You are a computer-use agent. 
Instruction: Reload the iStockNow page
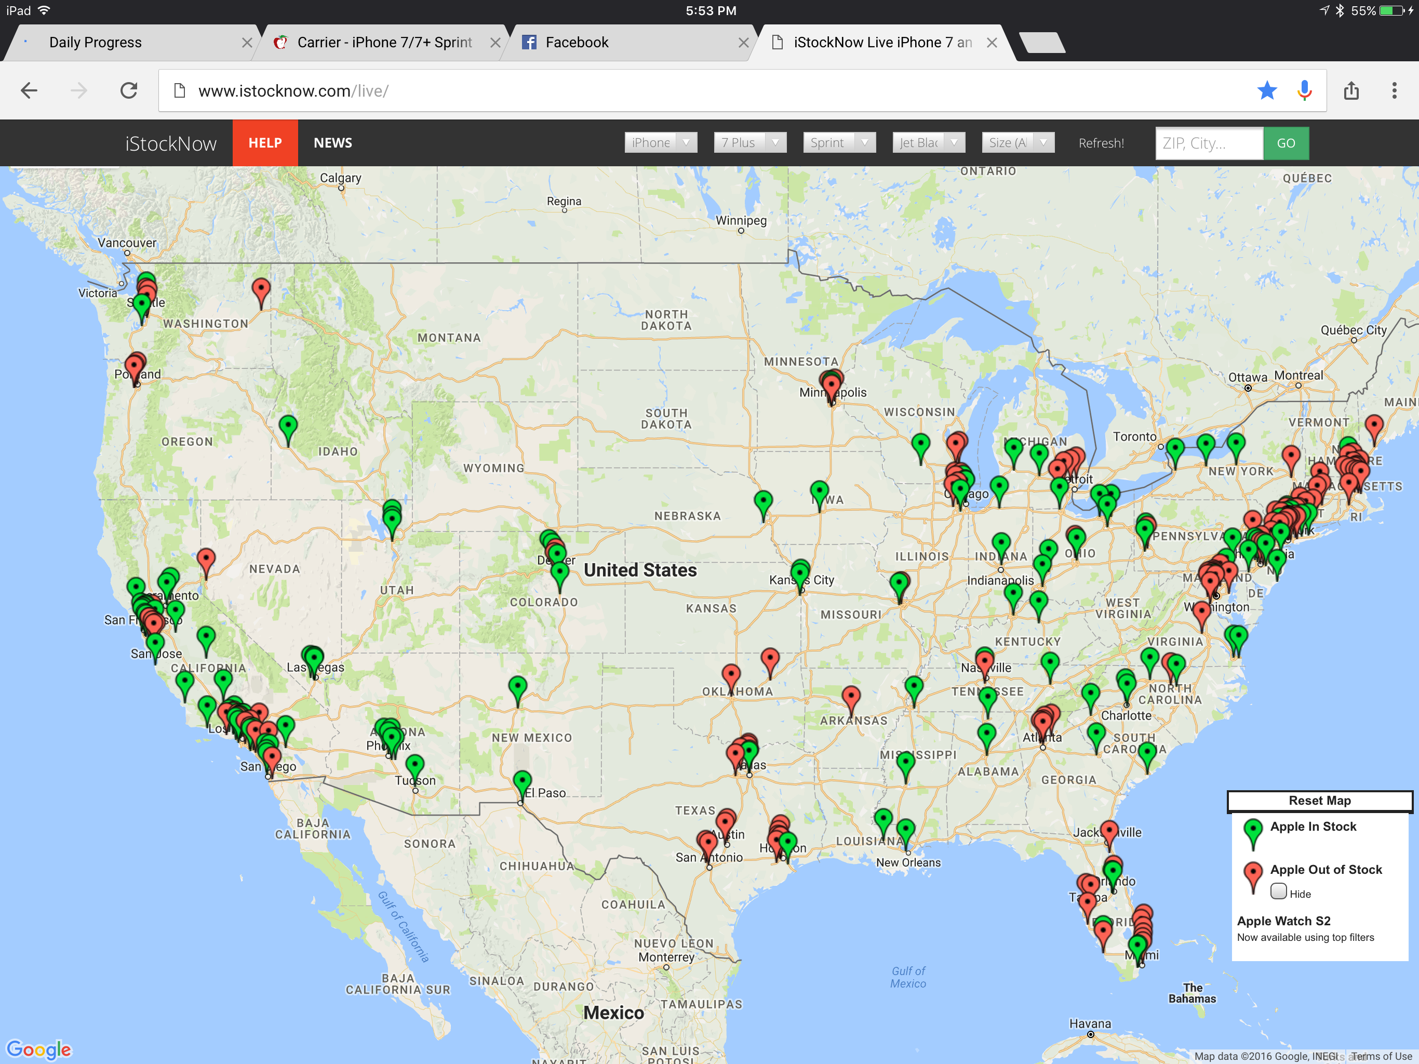(129, 90)
